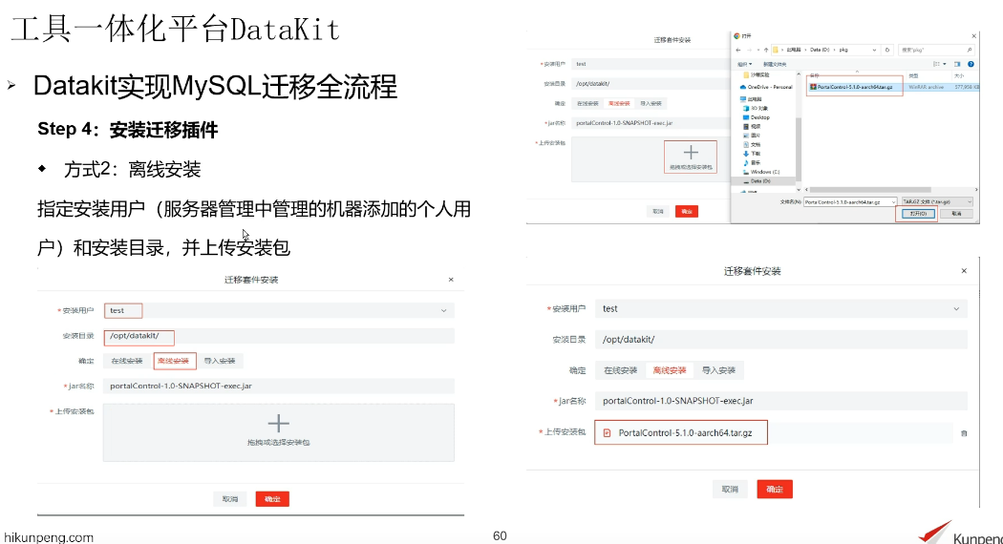Click the search pkg field in the file picker
Image resolution: width=1003 pixels, height=544 pixels.
938,50
